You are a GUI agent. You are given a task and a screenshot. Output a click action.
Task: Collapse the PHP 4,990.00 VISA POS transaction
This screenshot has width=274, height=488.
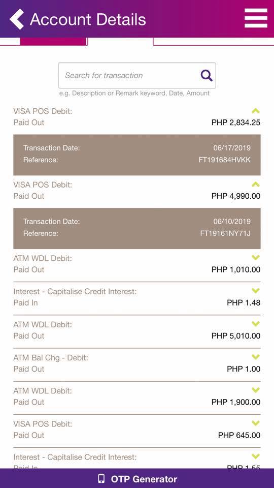pos(255,184)
